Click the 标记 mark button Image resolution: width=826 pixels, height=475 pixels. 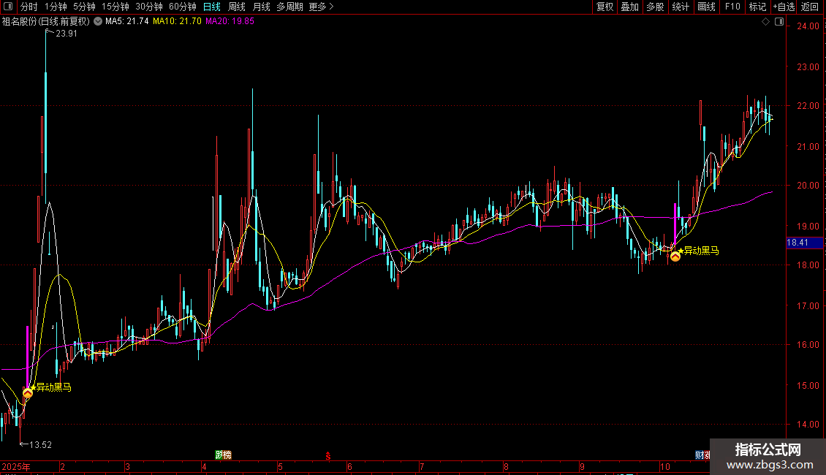757,7
